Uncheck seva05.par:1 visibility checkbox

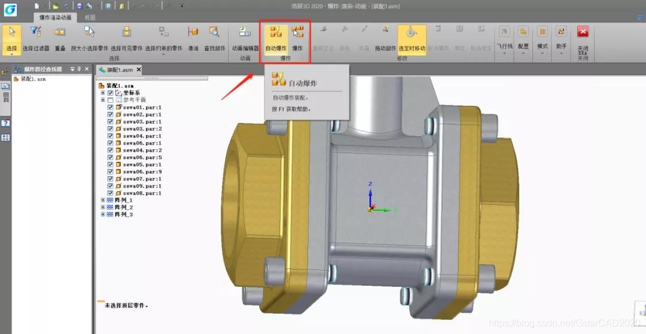(x=110, y=164)
